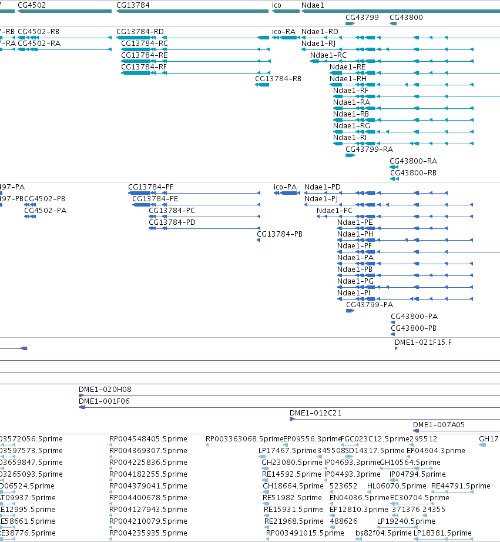Open transcript CG13784-RD label

pos(140,31)
